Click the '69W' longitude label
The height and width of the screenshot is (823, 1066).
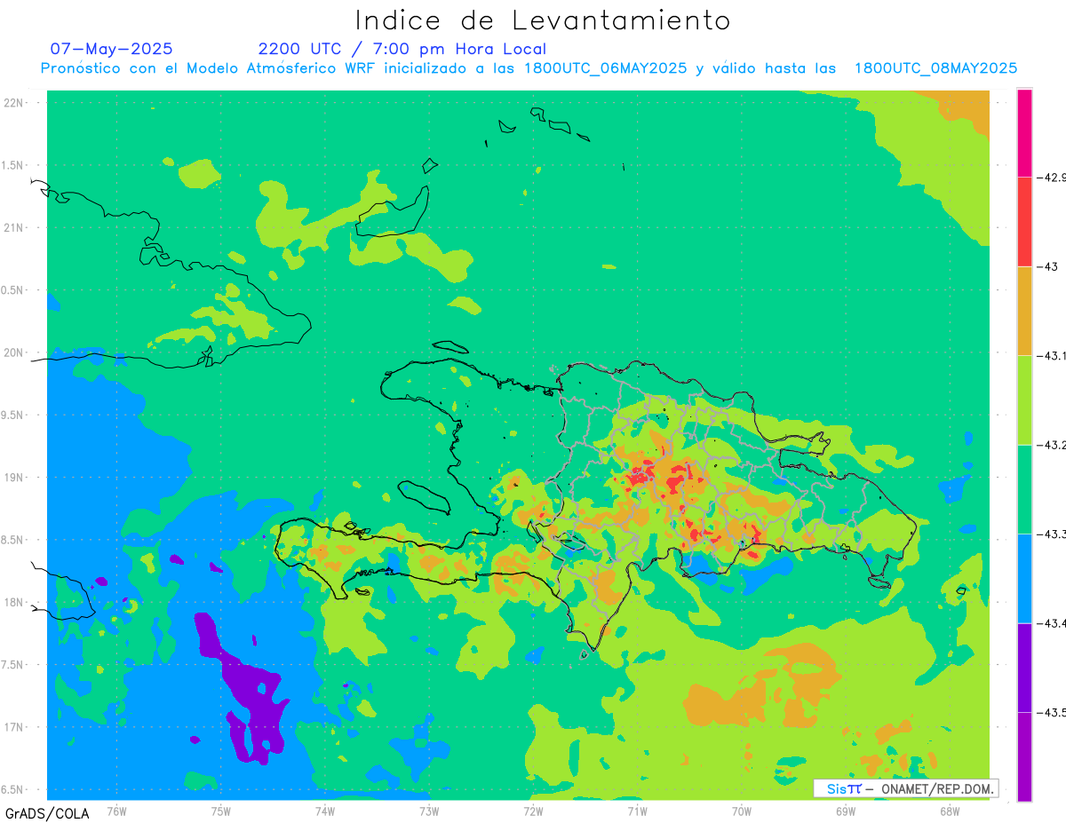tap(846, 811)
